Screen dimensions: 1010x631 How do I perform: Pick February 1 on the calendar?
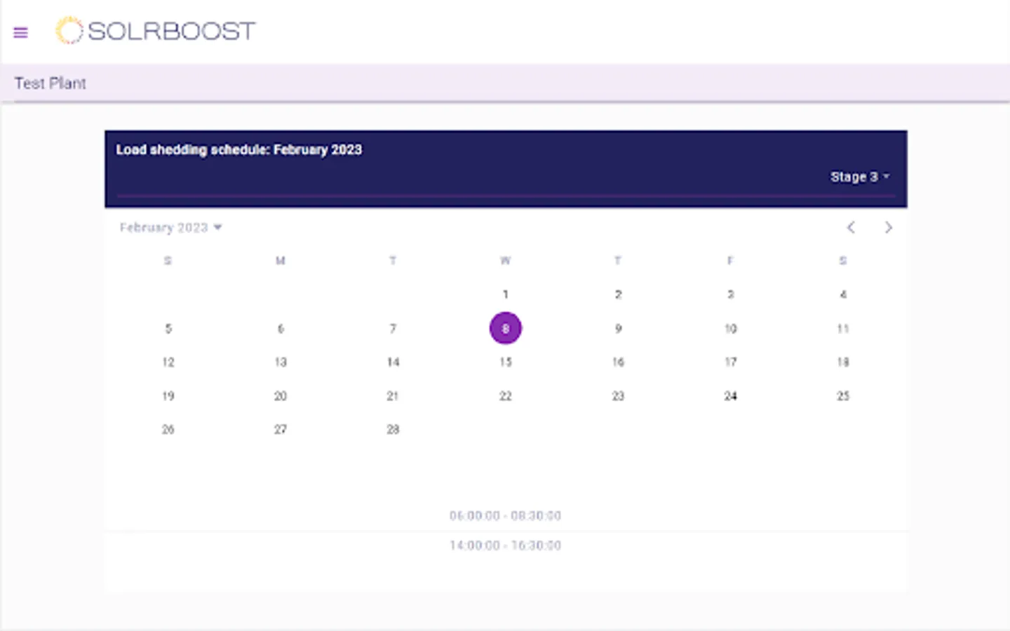point(505,294)
